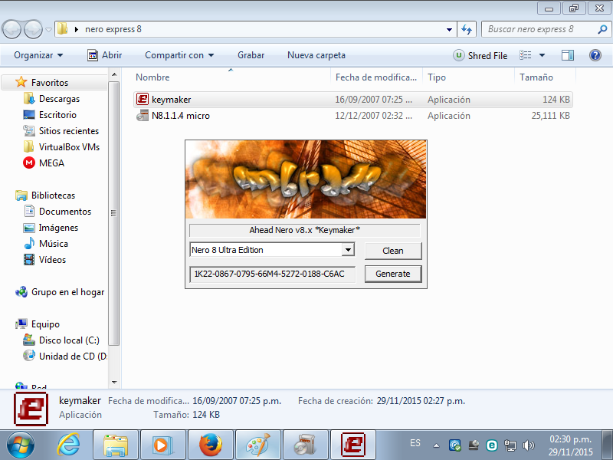The width and height of the screenshot is (613, 460).
Task: Click the MEGA icon in Favoritos
Action: 29,163
